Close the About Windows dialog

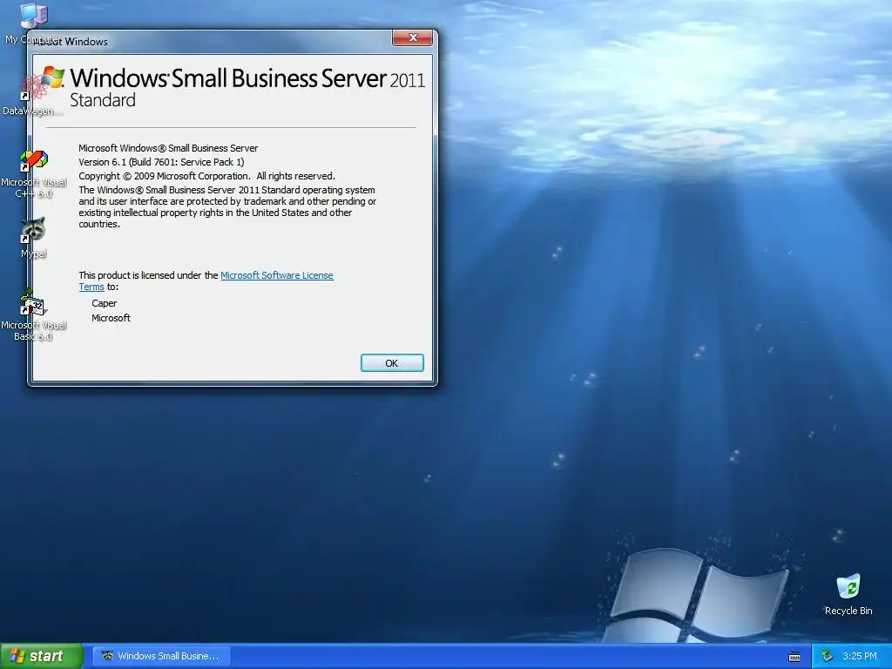click(x=413, y=37)
